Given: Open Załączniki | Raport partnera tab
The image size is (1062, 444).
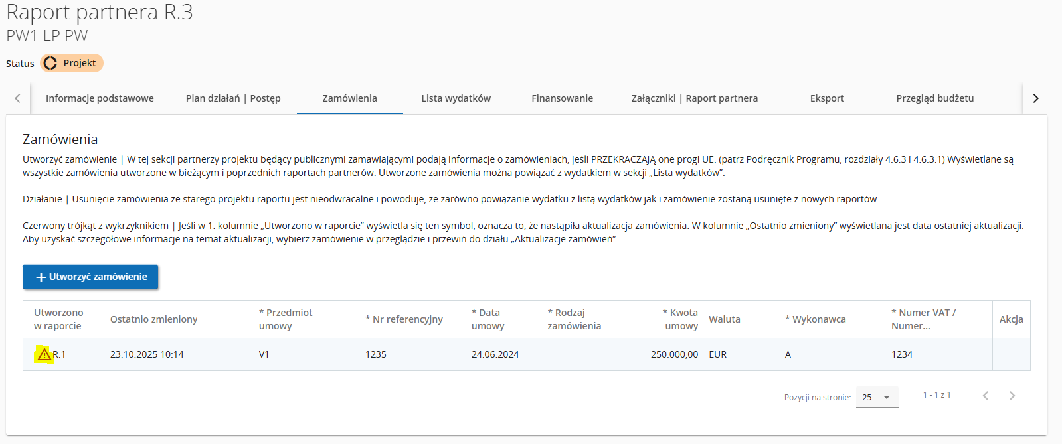Looking at the screenshot, I should (x=694, y=98).
